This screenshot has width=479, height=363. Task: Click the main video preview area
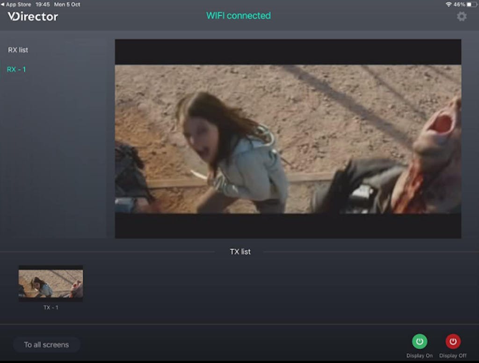(x=288, y=139)
